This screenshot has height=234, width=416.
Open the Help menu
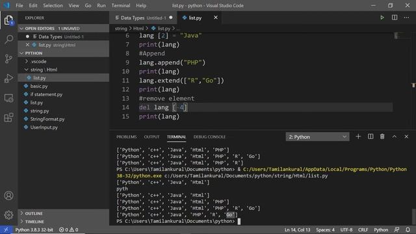tap(141, 5)
